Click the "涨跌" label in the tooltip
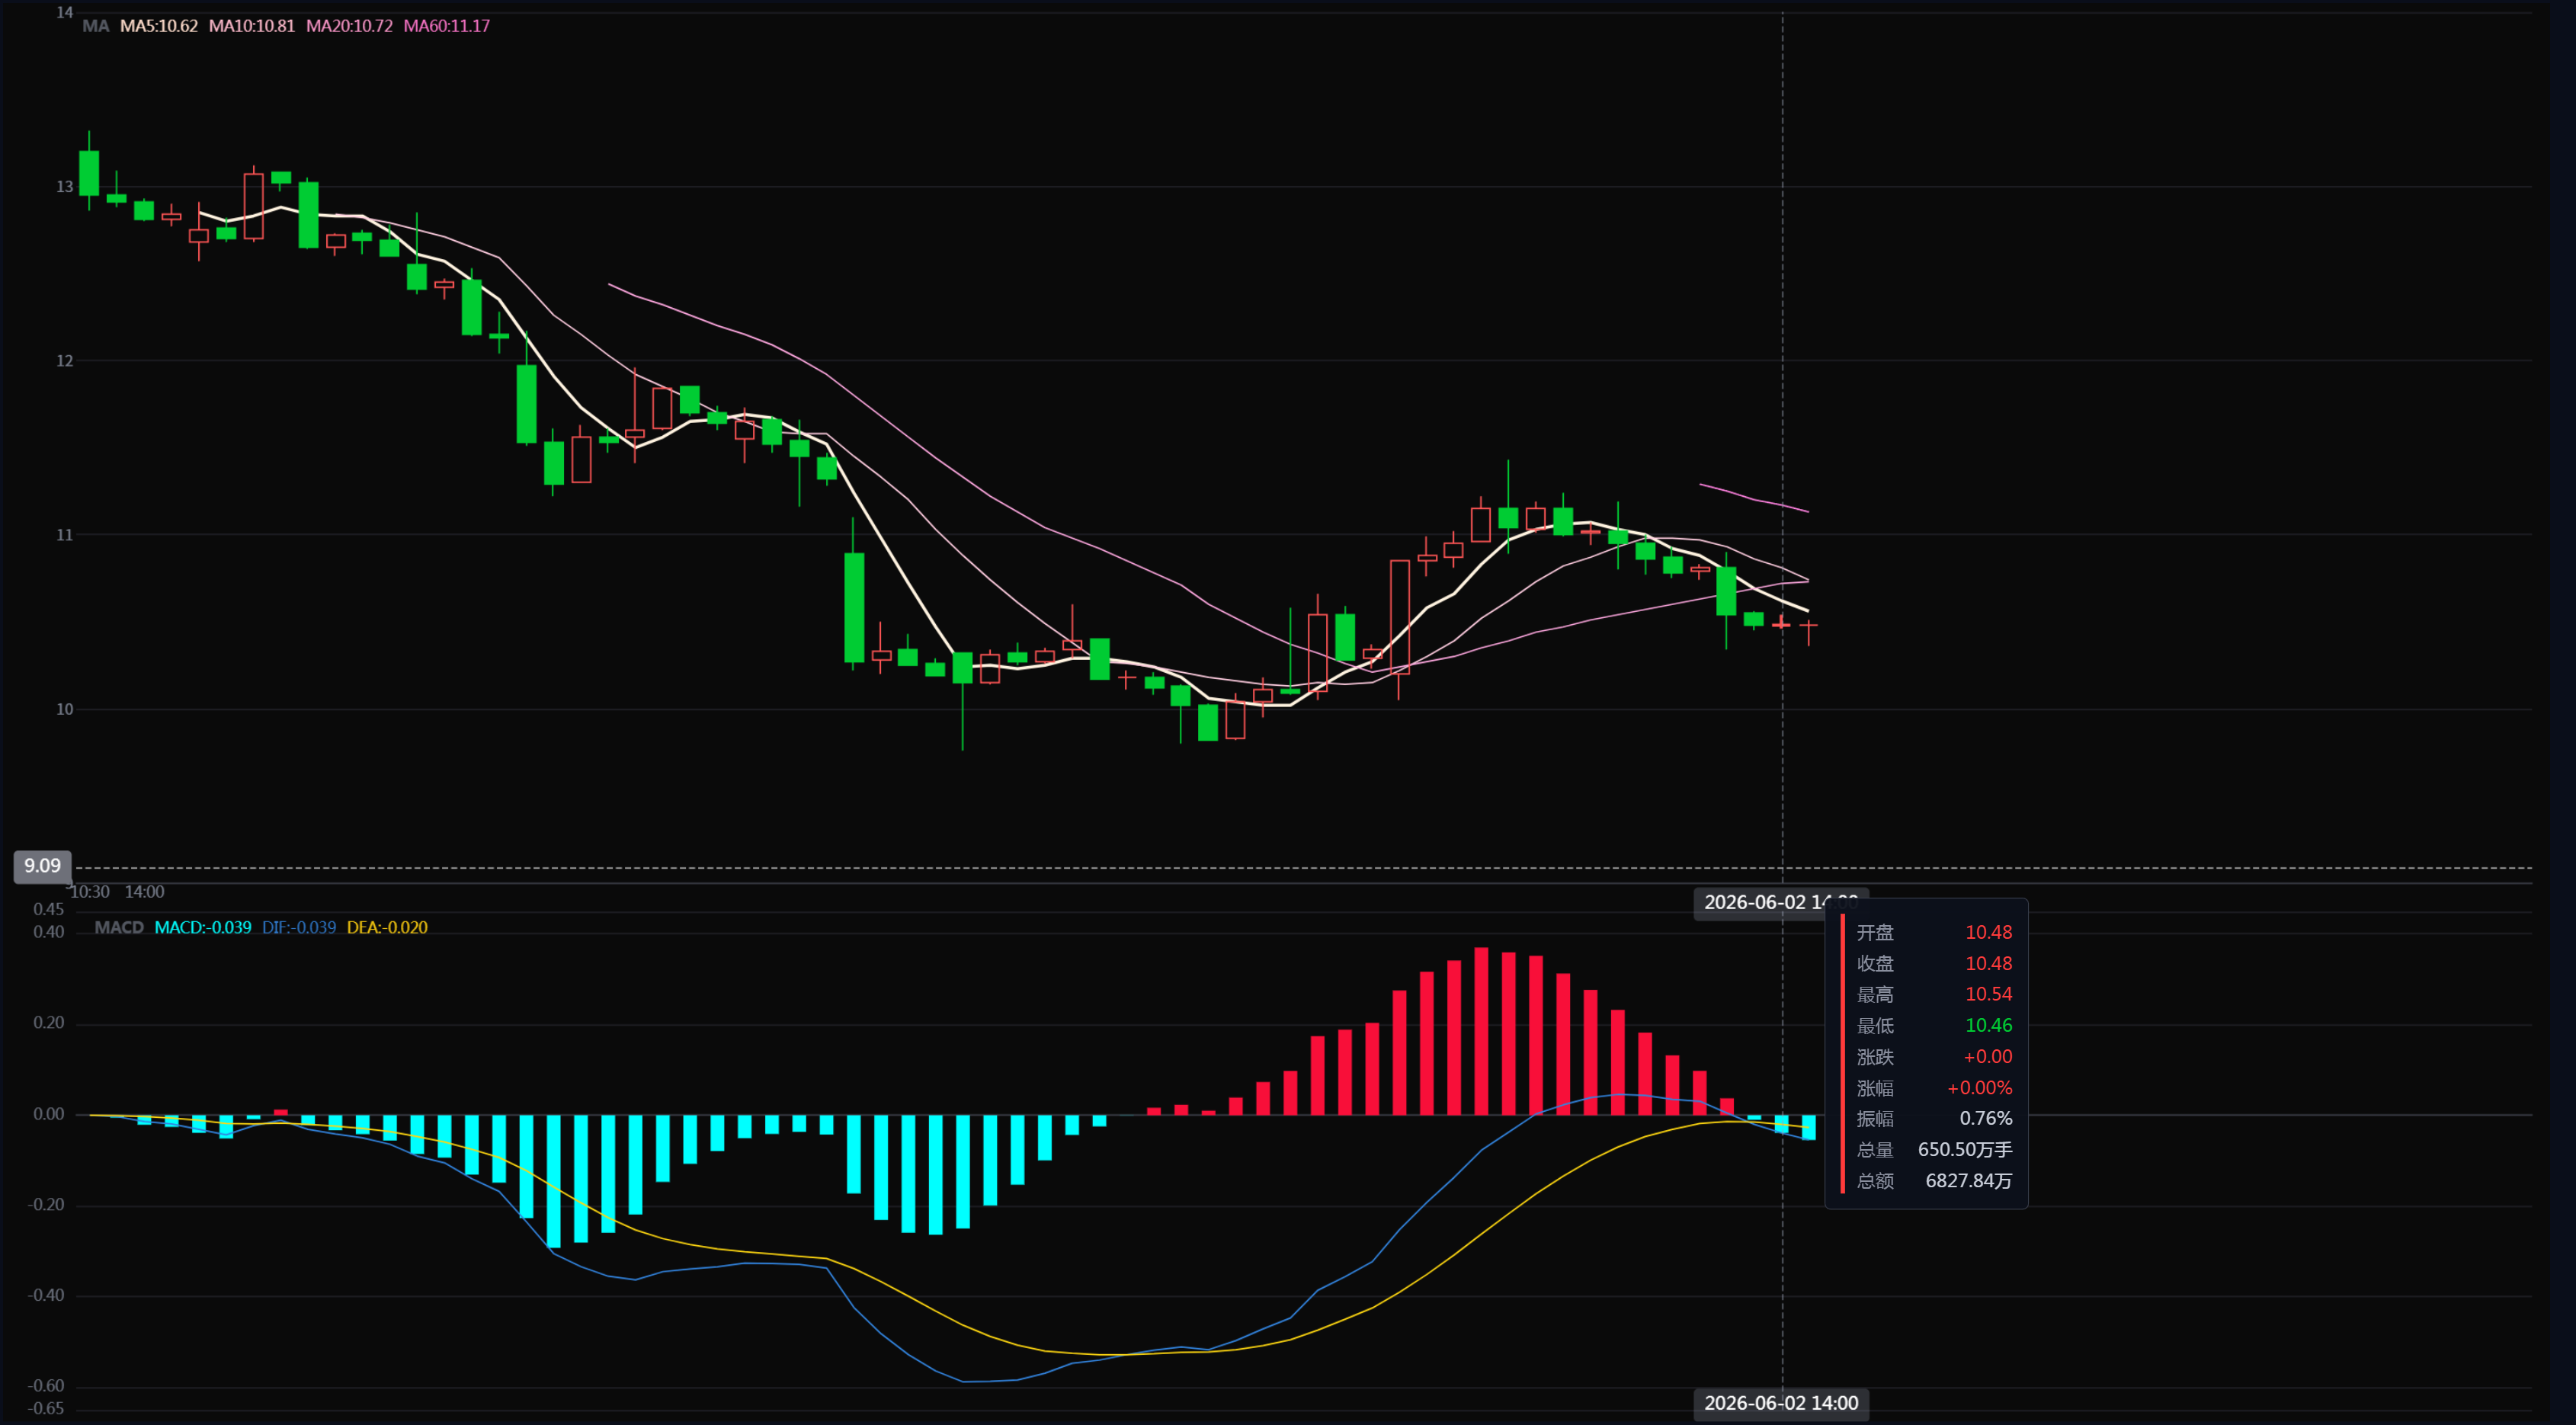 [x=1875, y=1056]
